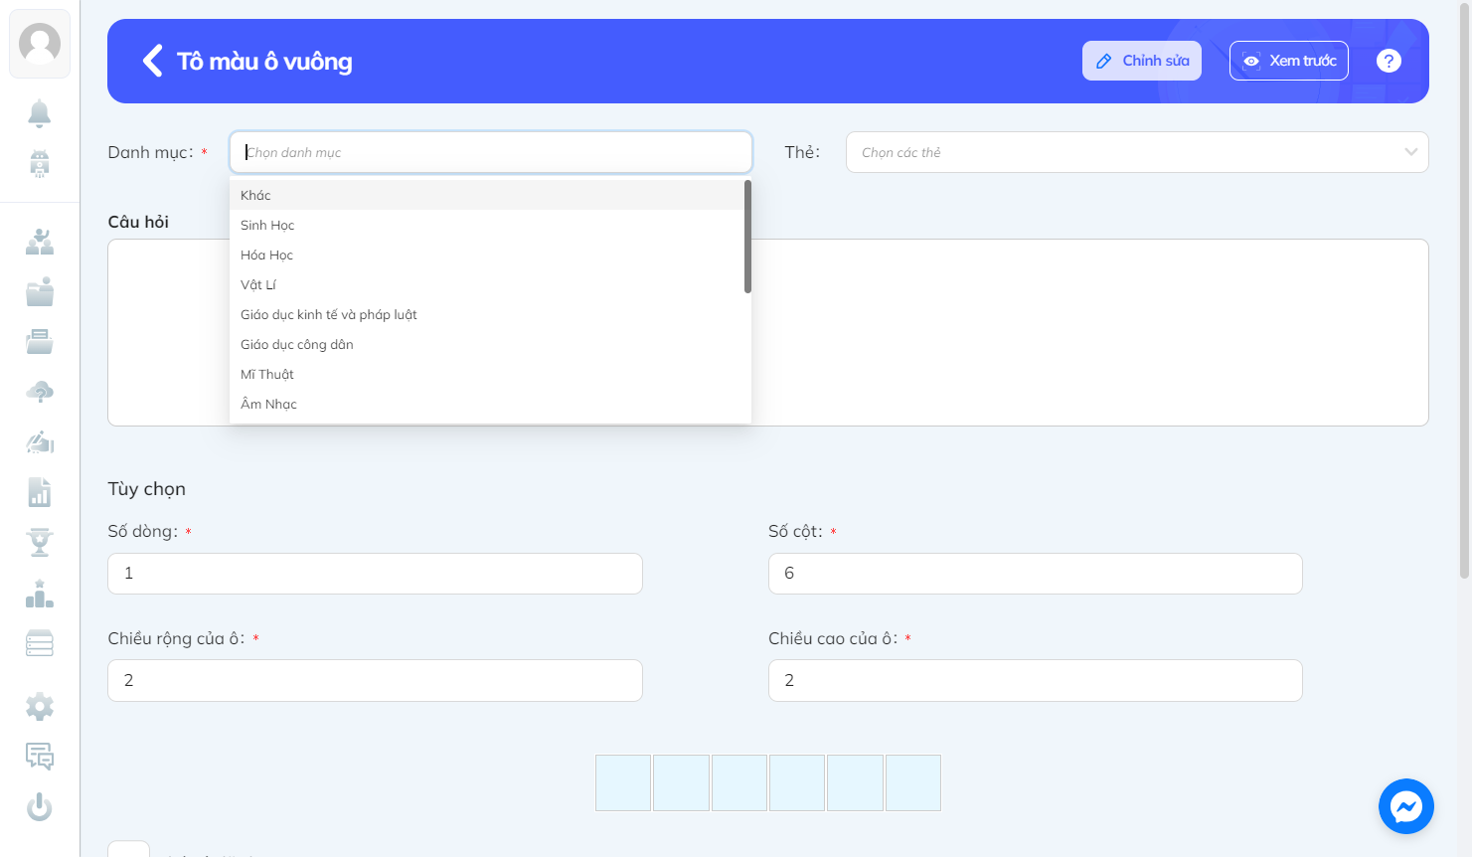
Task: Pick Giáo dục công dân option
Action: click(487, 344)
